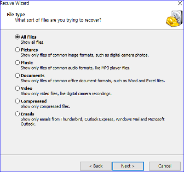Click the 'File type' heading
184x172 pixels.
click(x=16, y=15)
